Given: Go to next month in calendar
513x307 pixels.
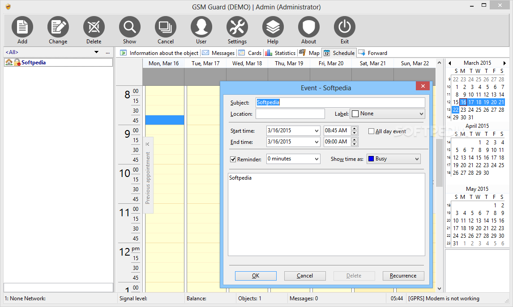Looking at the screenshot, I should [x=504, y=63].
